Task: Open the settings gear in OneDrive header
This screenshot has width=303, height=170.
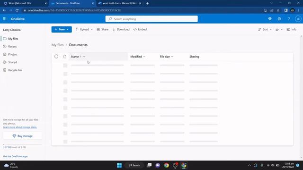Action: click(279, 19)
